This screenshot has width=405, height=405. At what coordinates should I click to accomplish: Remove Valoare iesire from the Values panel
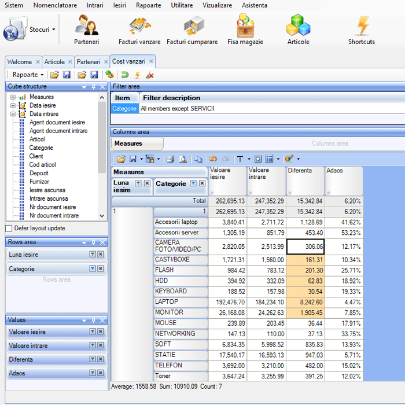point(101,332)
